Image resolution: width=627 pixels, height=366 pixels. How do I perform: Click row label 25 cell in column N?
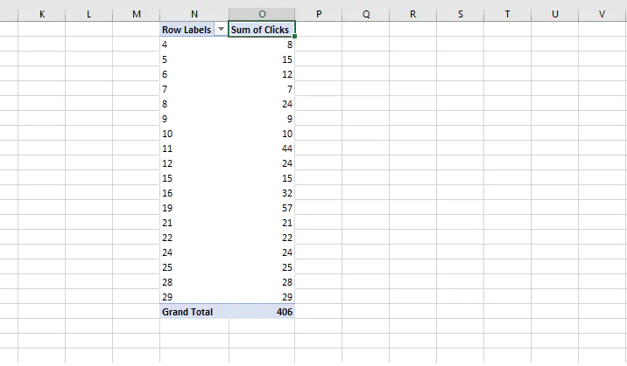(194, 267)
